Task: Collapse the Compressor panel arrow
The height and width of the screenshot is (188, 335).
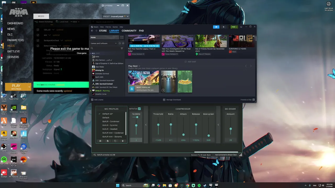Action: (x=146, y=125)
